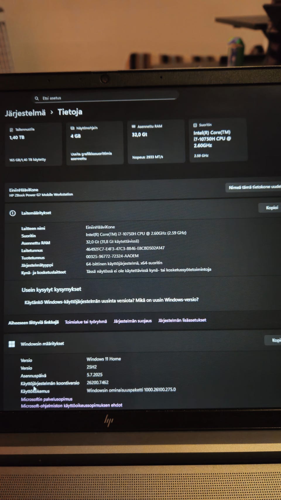
Task: Open the Tallennustila 1,40 TB card
Action: 33,144
